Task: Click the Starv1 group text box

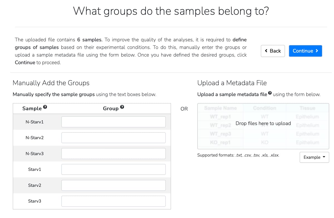Action: click(114, 170)
